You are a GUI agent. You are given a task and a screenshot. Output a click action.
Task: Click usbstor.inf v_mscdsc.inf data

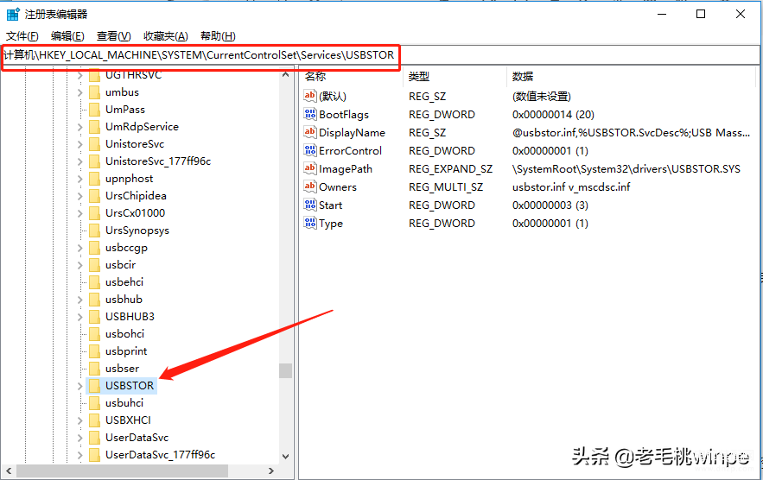coord(571,187)
